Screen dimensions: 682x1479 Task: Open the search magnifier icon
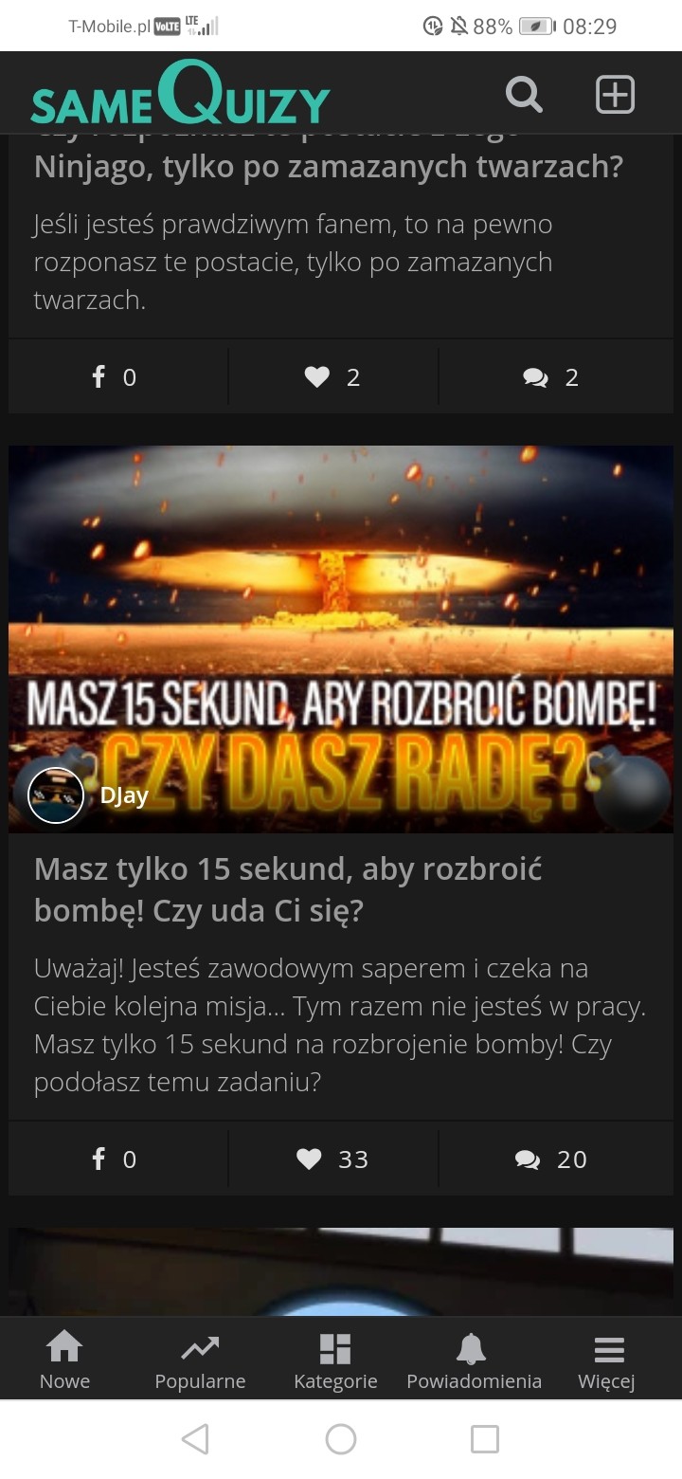point(523,95)
